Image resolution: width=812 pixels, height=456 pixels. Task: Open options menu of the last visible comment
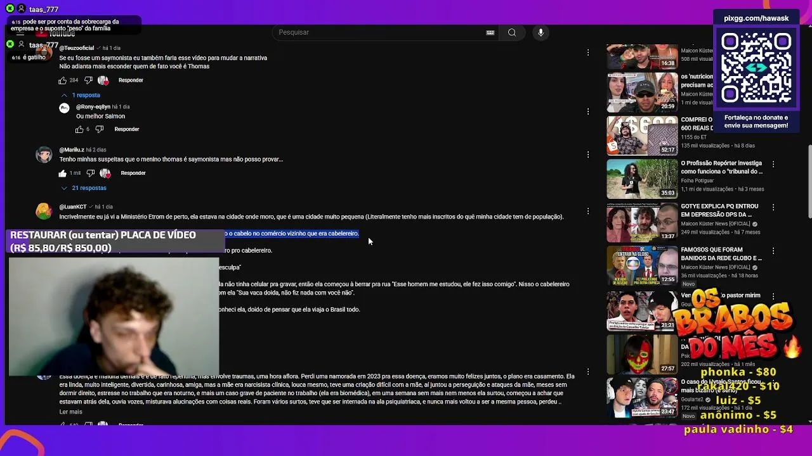pos(588,372)
